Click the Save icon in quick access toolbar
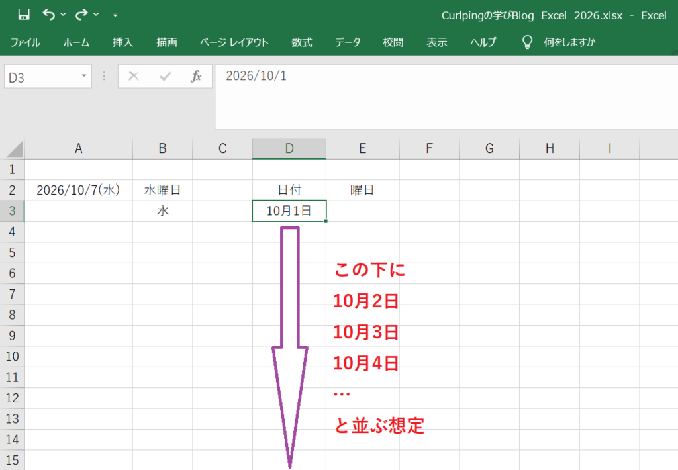Viewport: 678px width, 470px height. [x=24, y=15]
